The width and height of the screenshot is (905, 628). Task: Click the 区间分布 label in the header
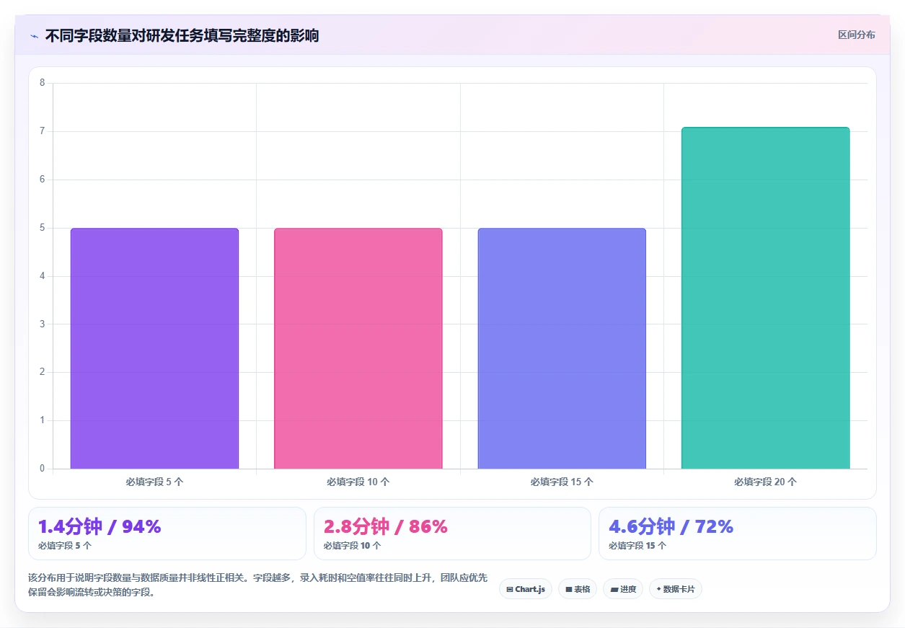coord(856,35)
